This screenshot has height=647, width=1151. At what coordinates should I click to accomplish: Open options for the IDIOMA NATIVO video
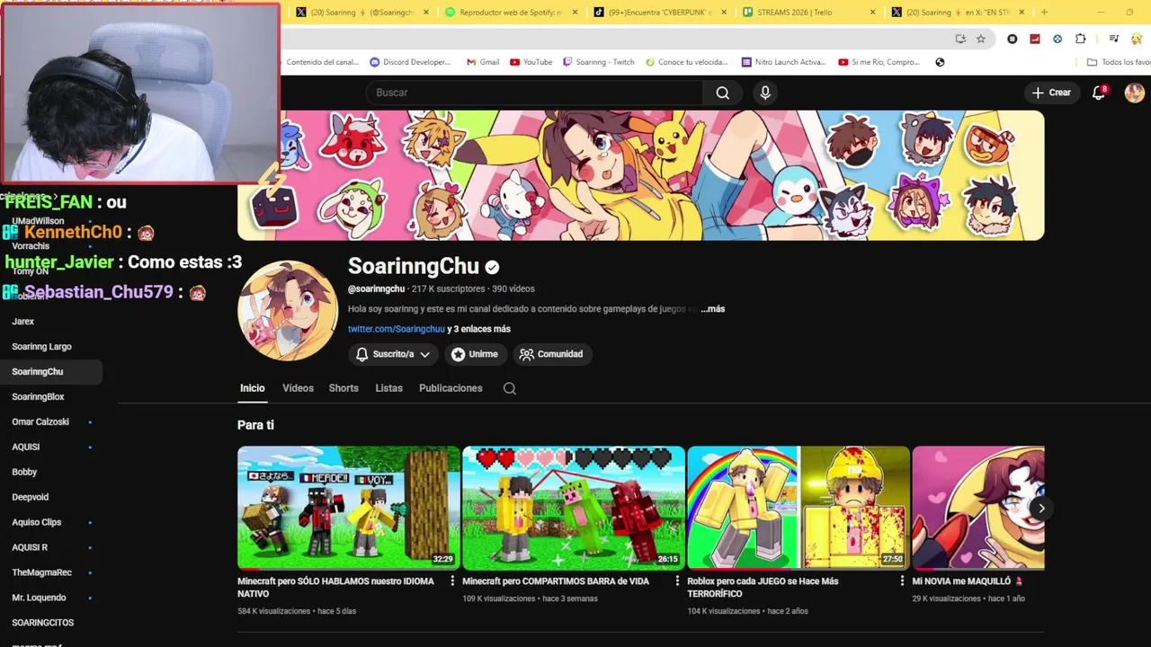click(x=452, y=581)
